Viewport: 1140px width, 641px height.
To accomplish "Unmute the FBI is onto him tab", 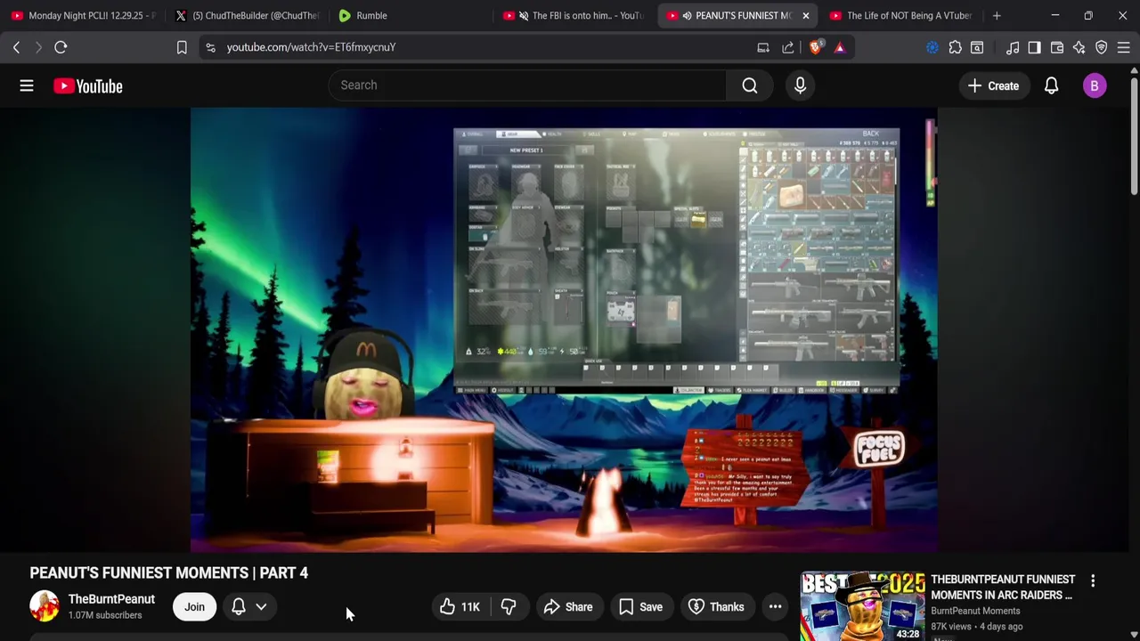I will [x=525, y=15].
